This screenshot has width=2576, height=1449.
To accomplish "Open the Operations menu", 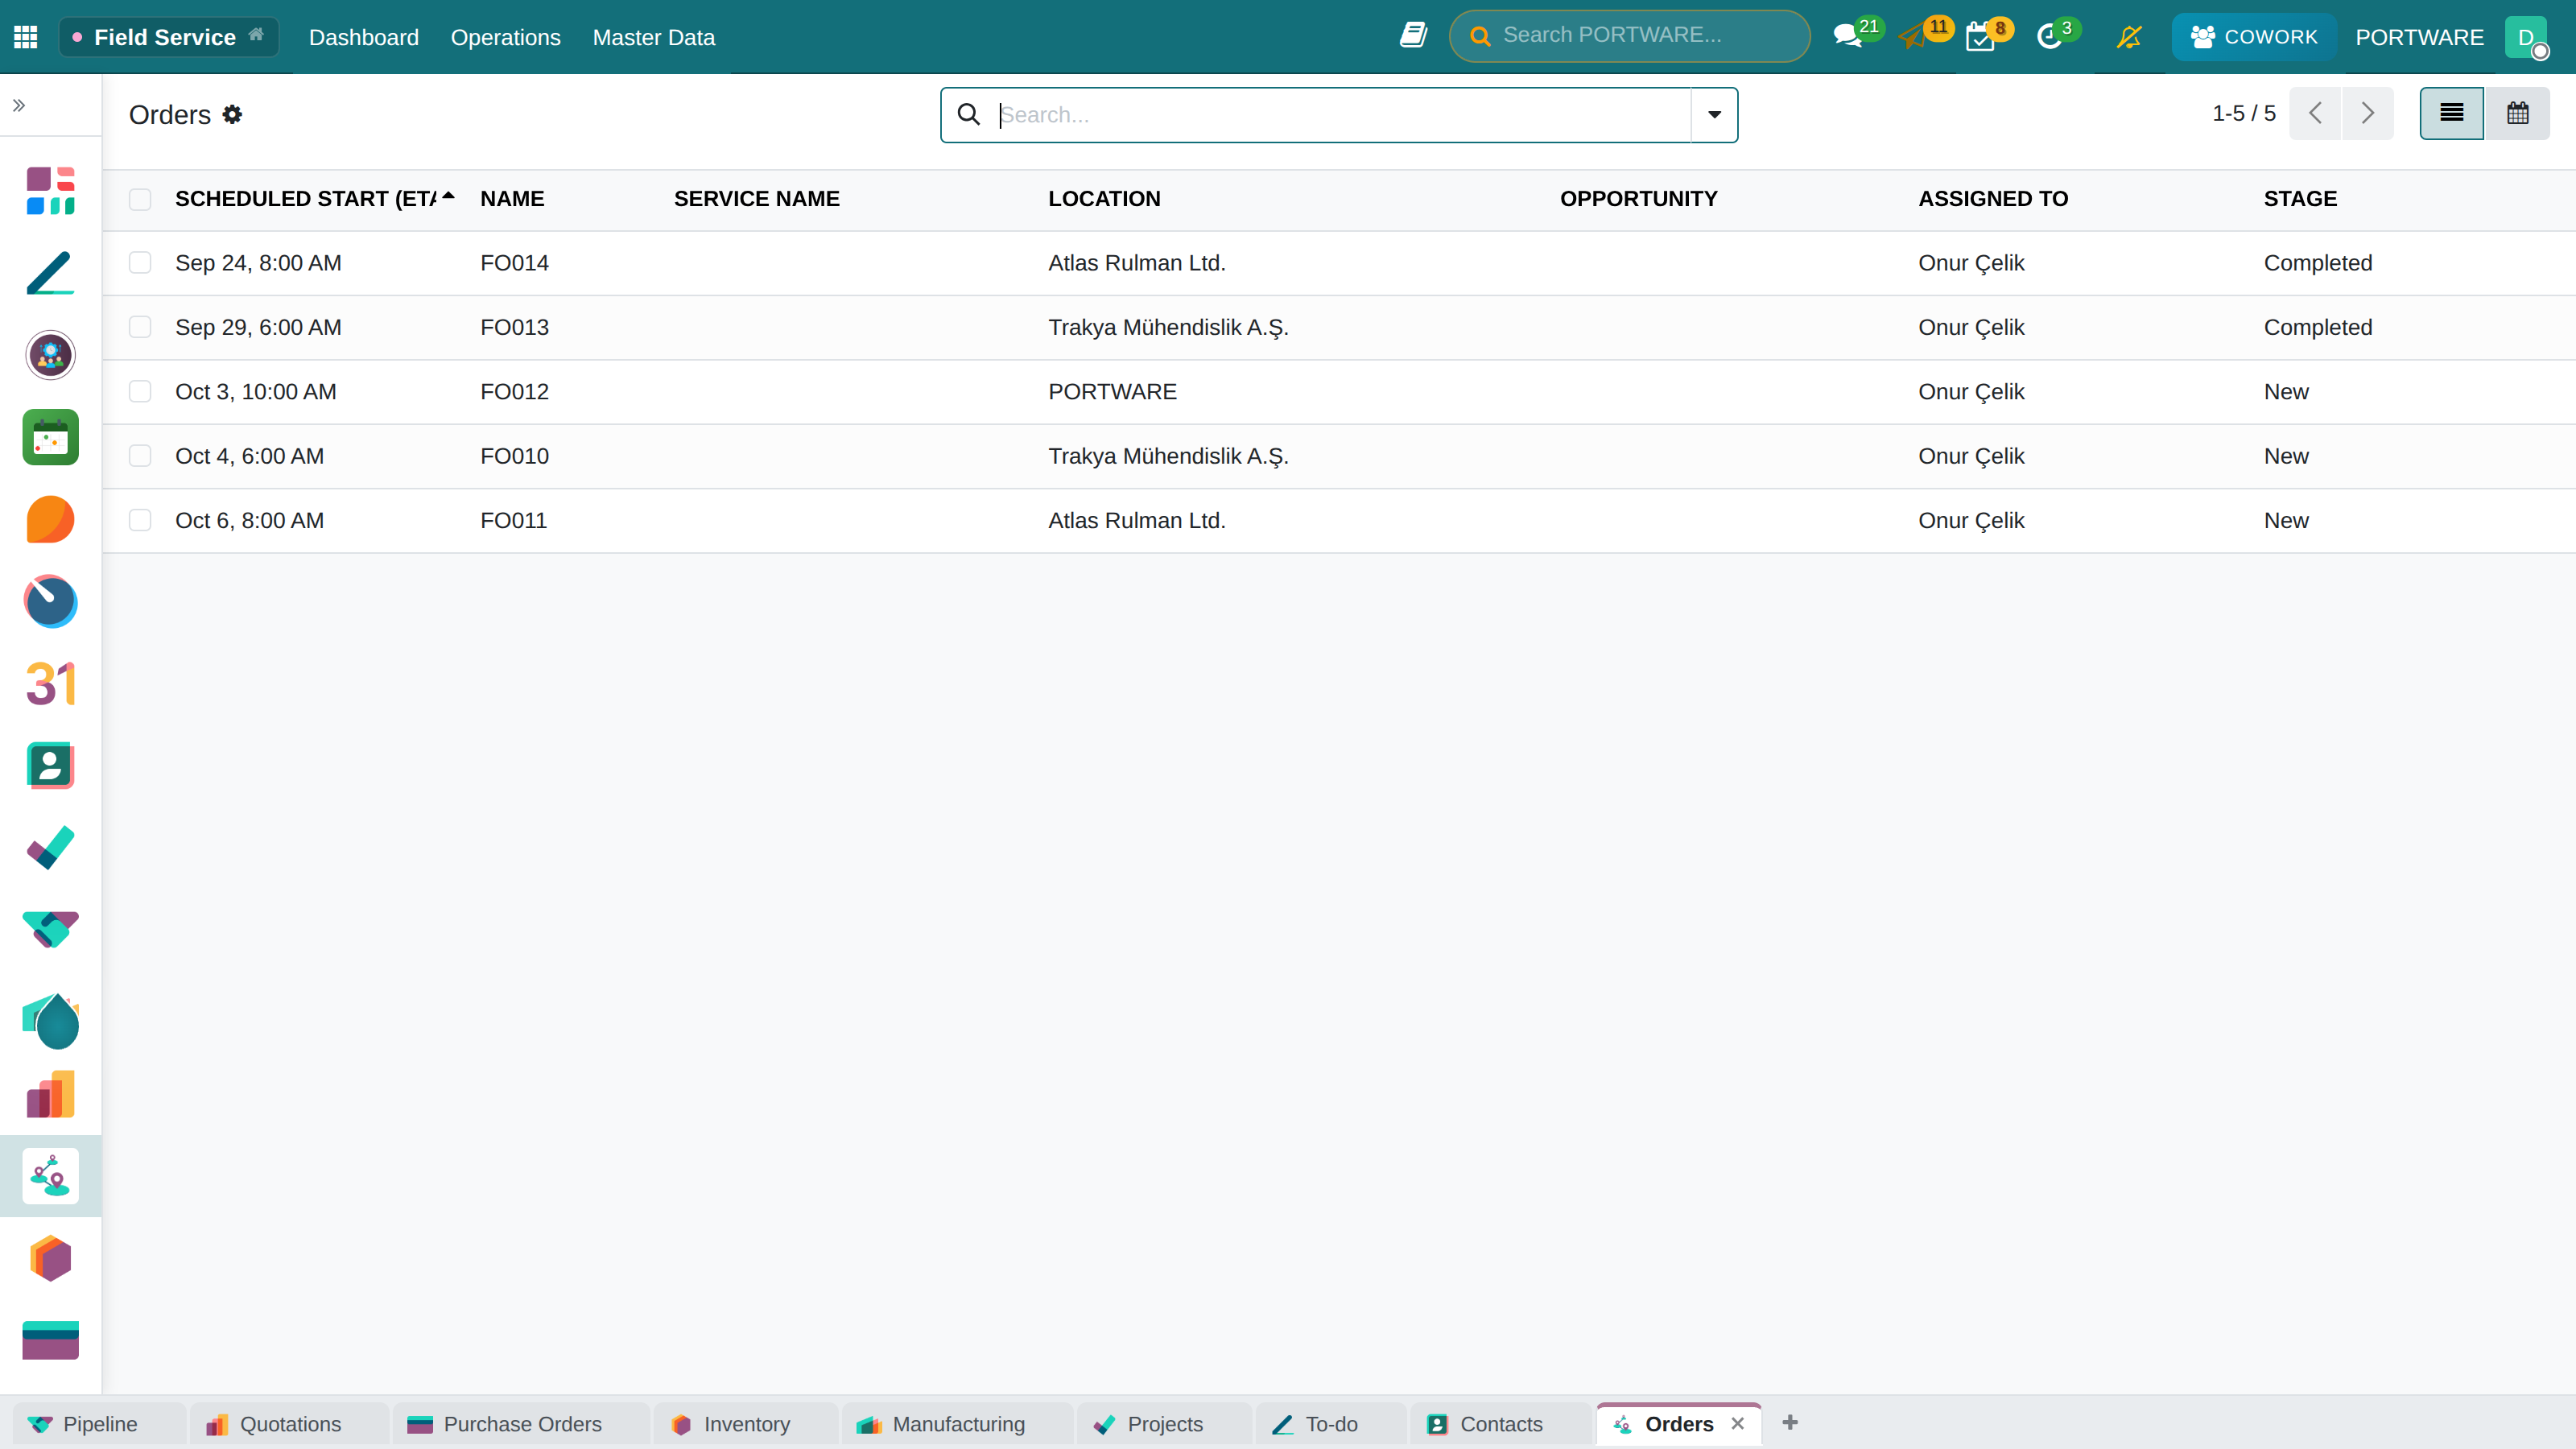I will 506,37.
